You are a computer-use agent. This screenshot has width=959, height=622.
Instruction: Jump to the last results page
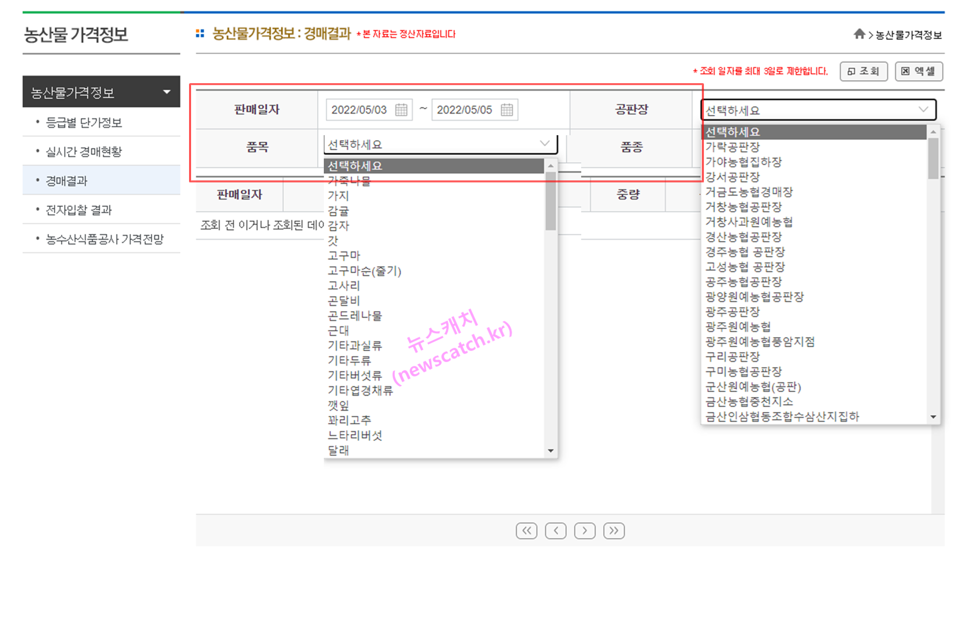coord(614,530)
